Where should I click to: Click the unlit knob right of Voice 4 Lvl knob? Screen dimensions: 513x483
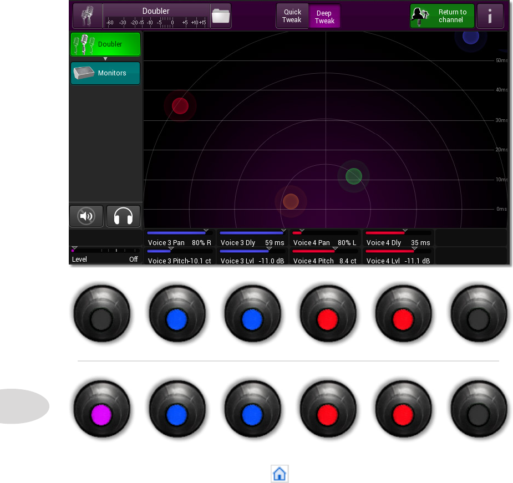point(479,409)
